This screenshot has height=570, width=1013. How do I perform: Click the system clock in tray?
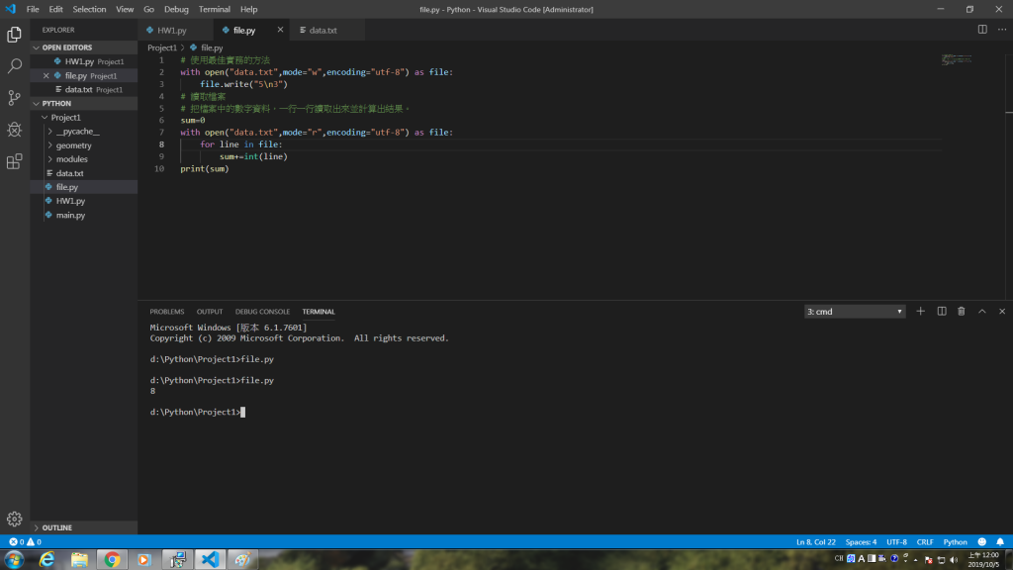pyautogui.click(x=983, y=560)
